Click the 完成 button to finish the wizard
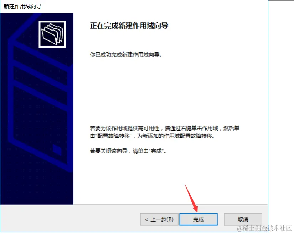Screen dimensions: 294x234 (198, 219)
